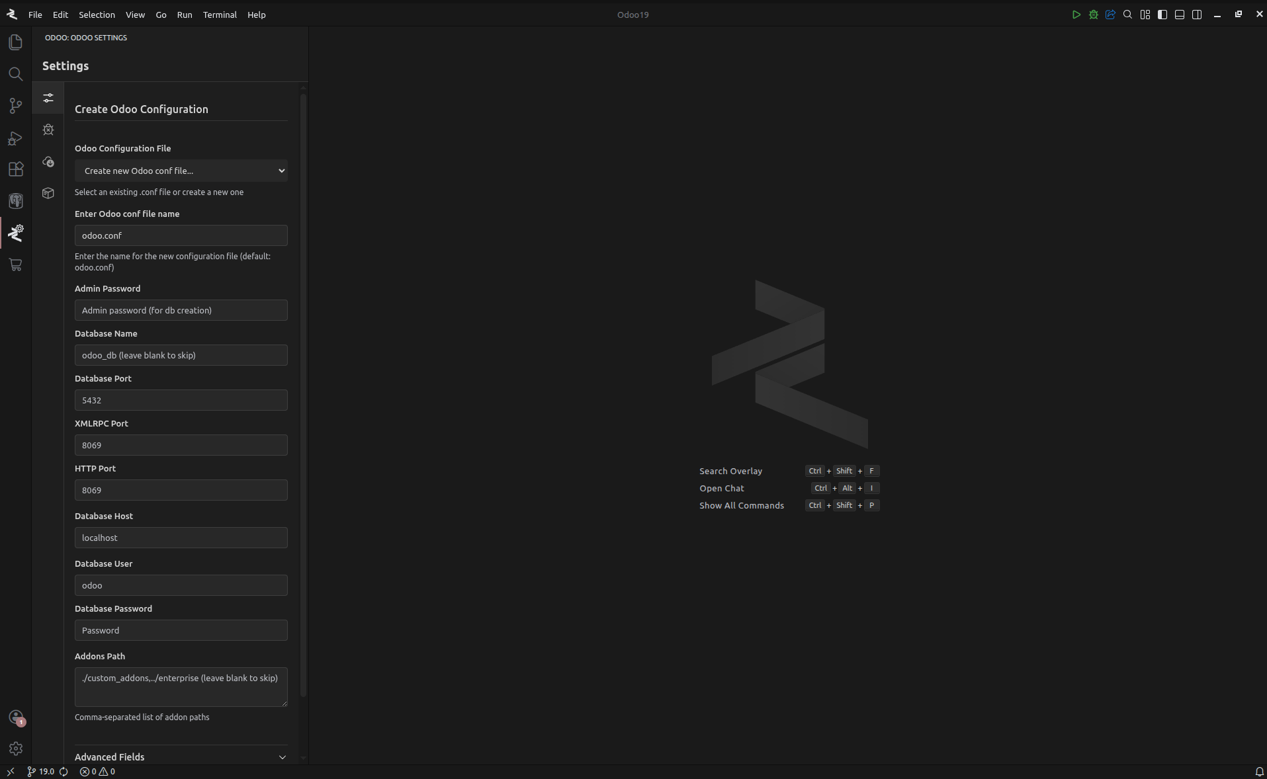Viewport: 1267px width, 779px height.
Task: Open the Go menu
Action: click(x=161, y=15)
